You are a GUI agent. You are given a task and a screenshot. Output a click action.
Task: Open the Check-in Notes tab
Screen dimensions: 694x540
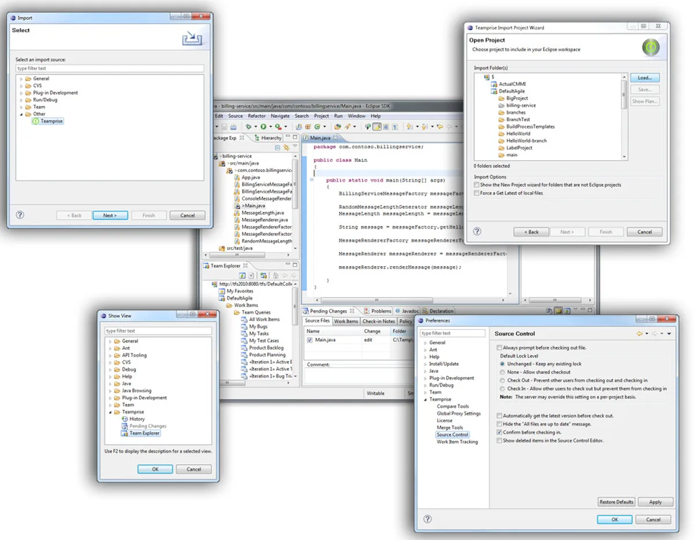[378, 321]
